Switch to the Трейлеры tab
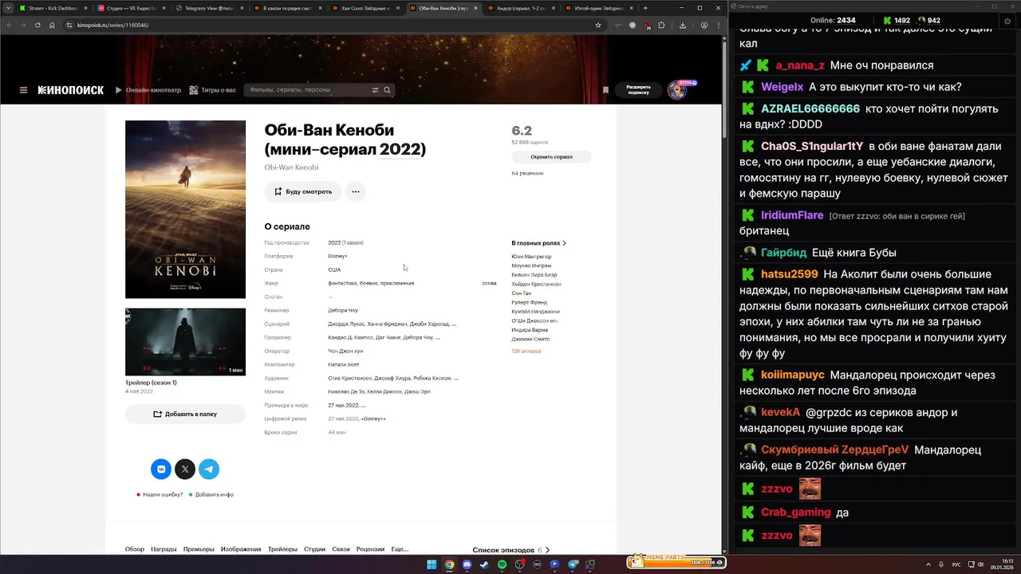This screenshot has height=574, width=1021. pyautogui.click(x=282, y=549)
